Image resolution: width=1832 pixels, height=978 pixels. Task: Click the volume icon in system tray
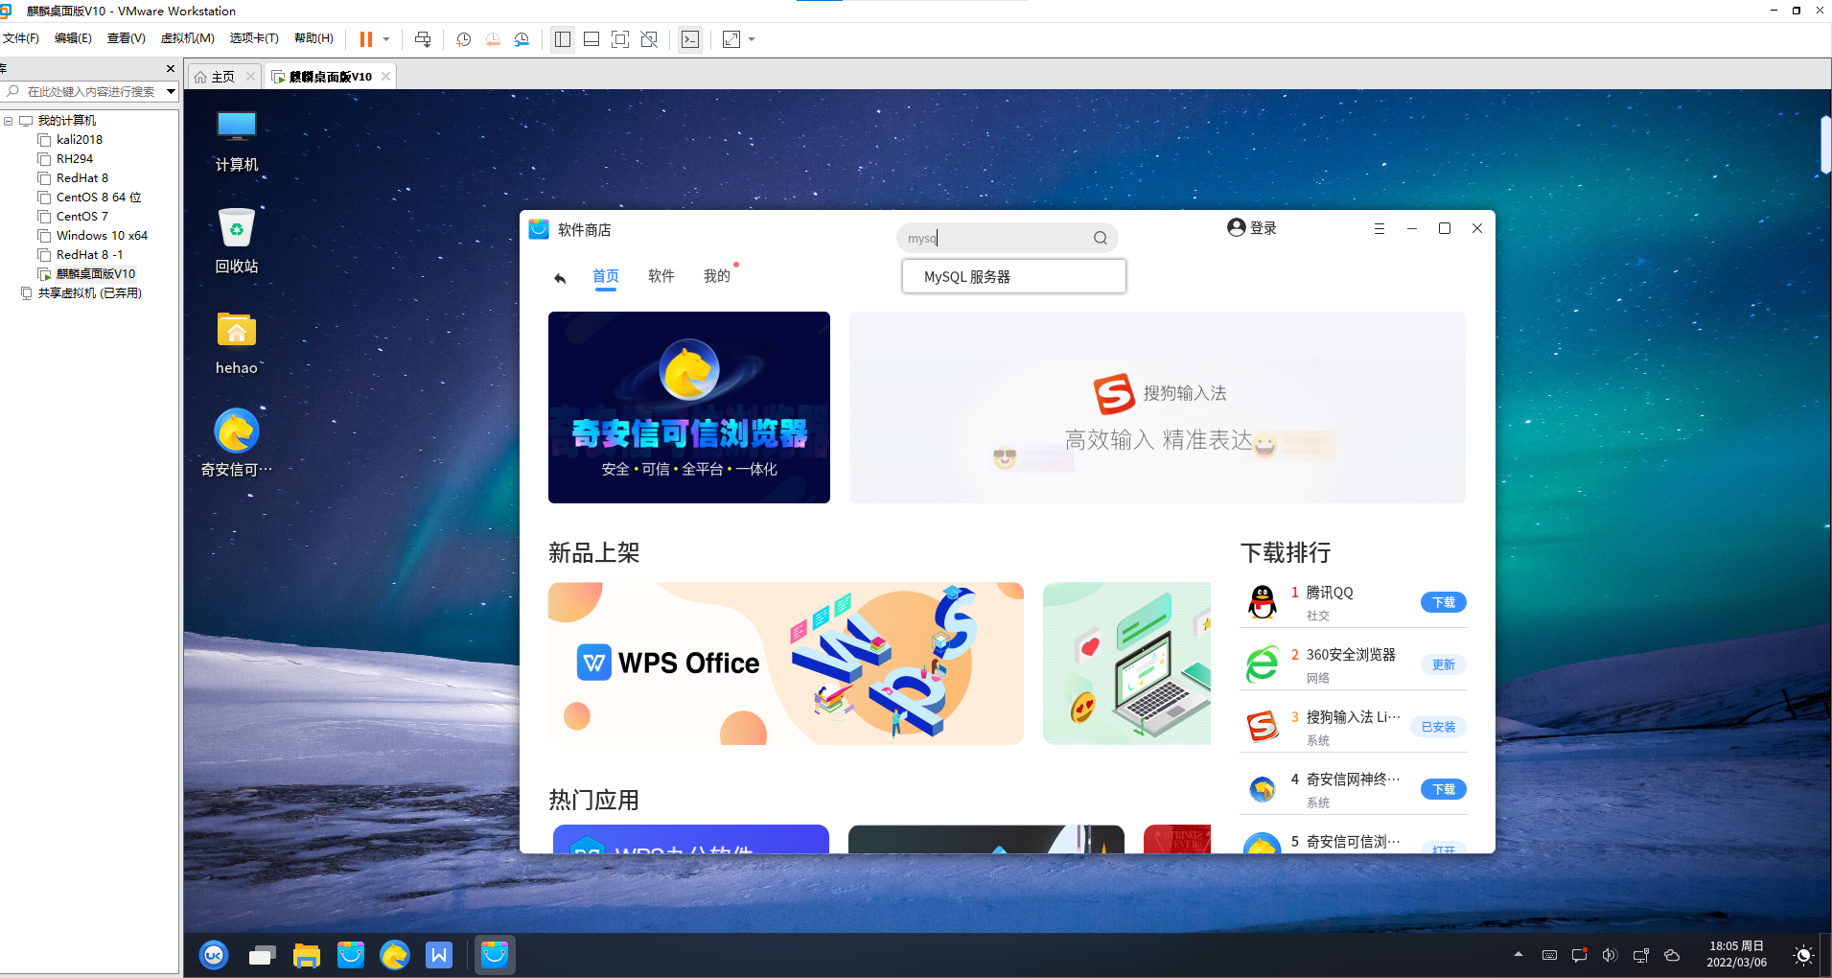(1610, 955)
